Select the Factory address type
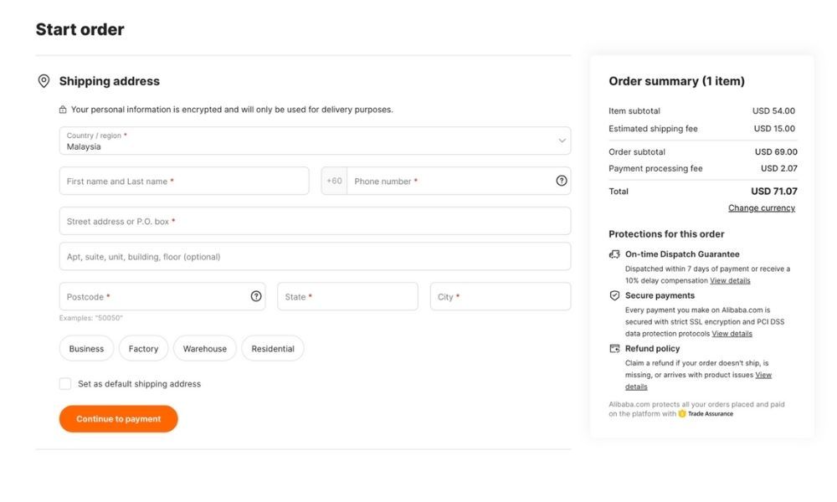This screenshot has width=837, height=502. click(144, 348)
